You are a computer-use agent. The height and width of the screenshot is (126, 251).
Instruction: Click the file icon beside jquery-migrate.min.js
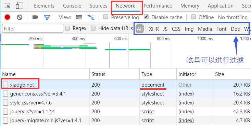[x=6, y=120]
